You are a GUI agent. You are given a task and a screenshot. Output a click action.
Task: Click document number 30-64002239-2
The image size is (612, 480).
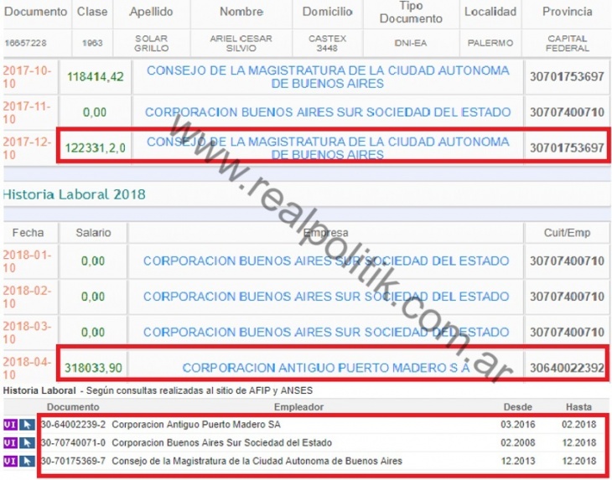pos(73,425)
